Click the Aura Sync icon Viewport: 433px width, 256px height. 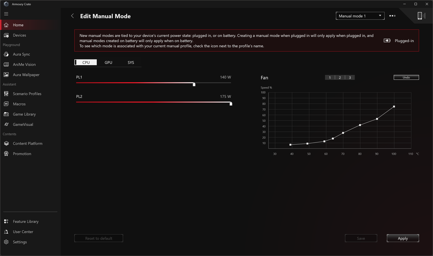6,54
